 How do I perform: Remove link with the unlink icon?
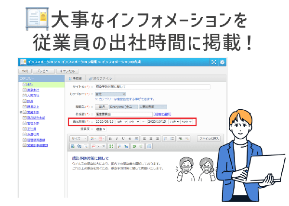[x=187, y=139]
